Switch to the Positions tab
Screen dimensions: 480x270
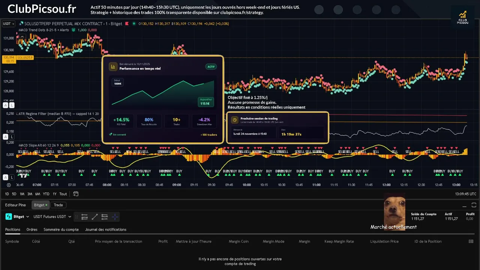pos(13,229)
